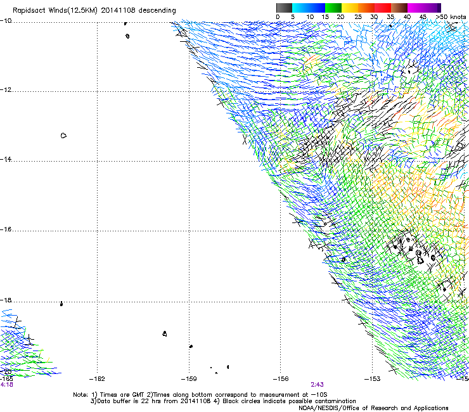The width and height of the screenshot is (469, 412).
Task: Click the longitude label '-156'
Action: coord(281,379)
